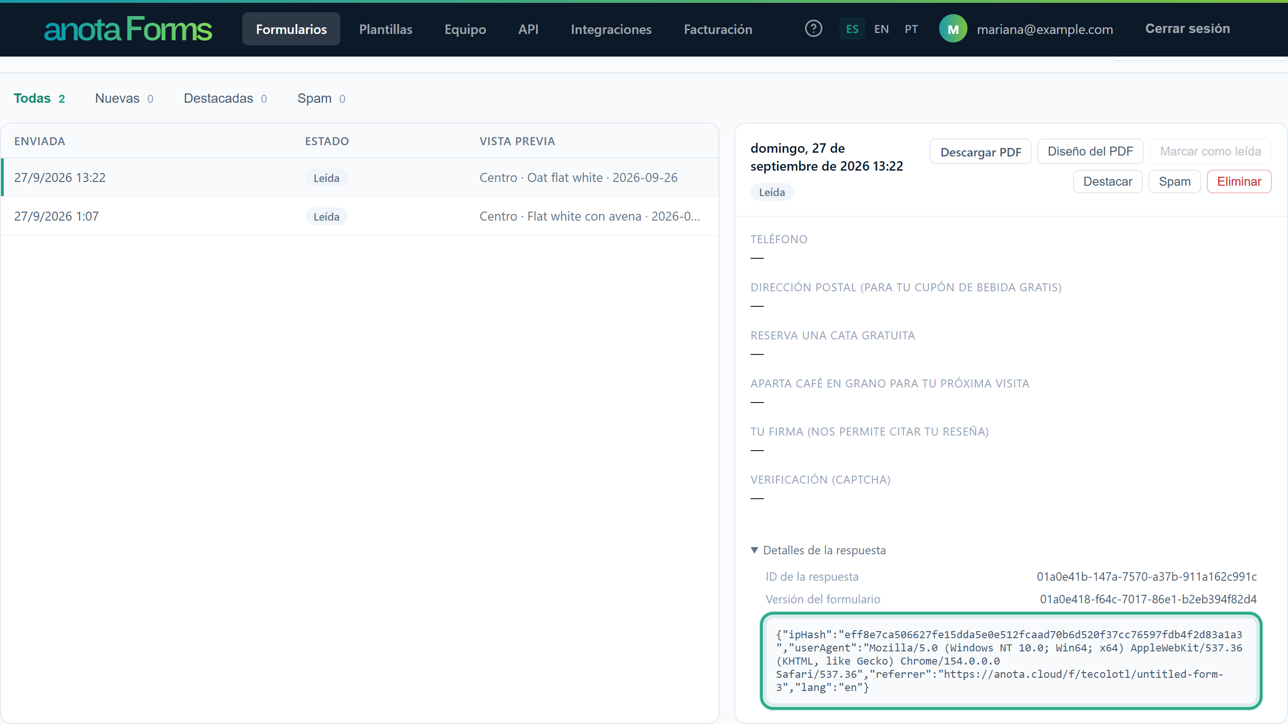Switch language to ES
The image size is (1288, 724).
[852, 29]
